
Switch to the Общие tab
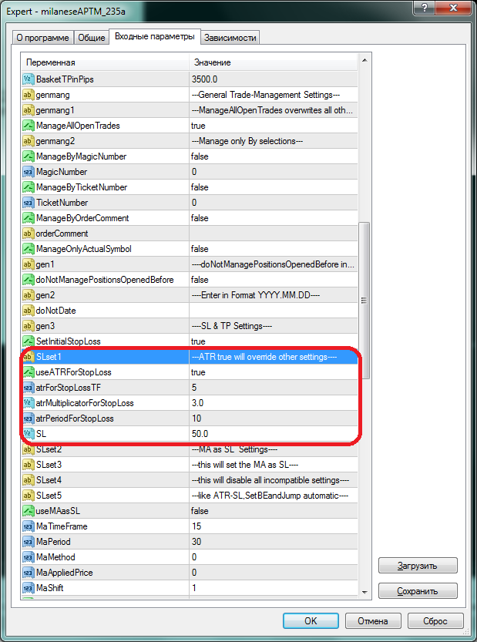[x=92, y=38]
